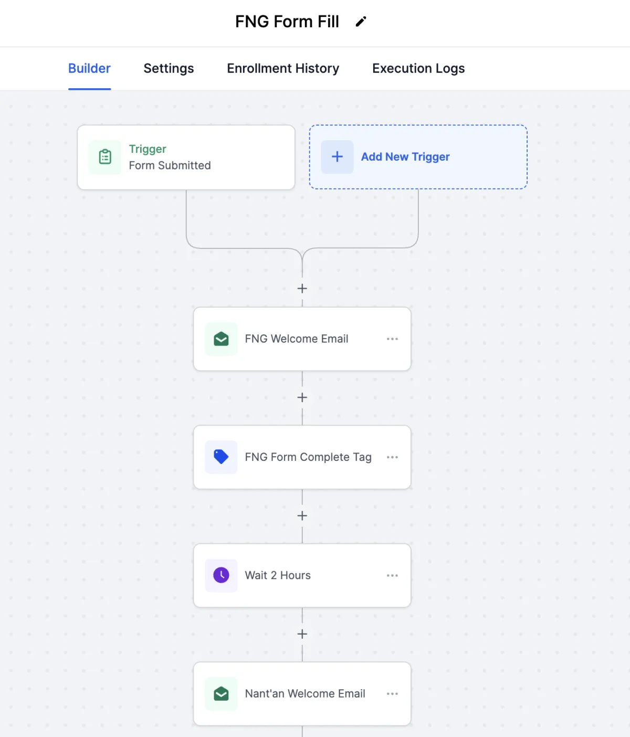
Task: Open the Enrollment History tab
Action: click(283, 69)
